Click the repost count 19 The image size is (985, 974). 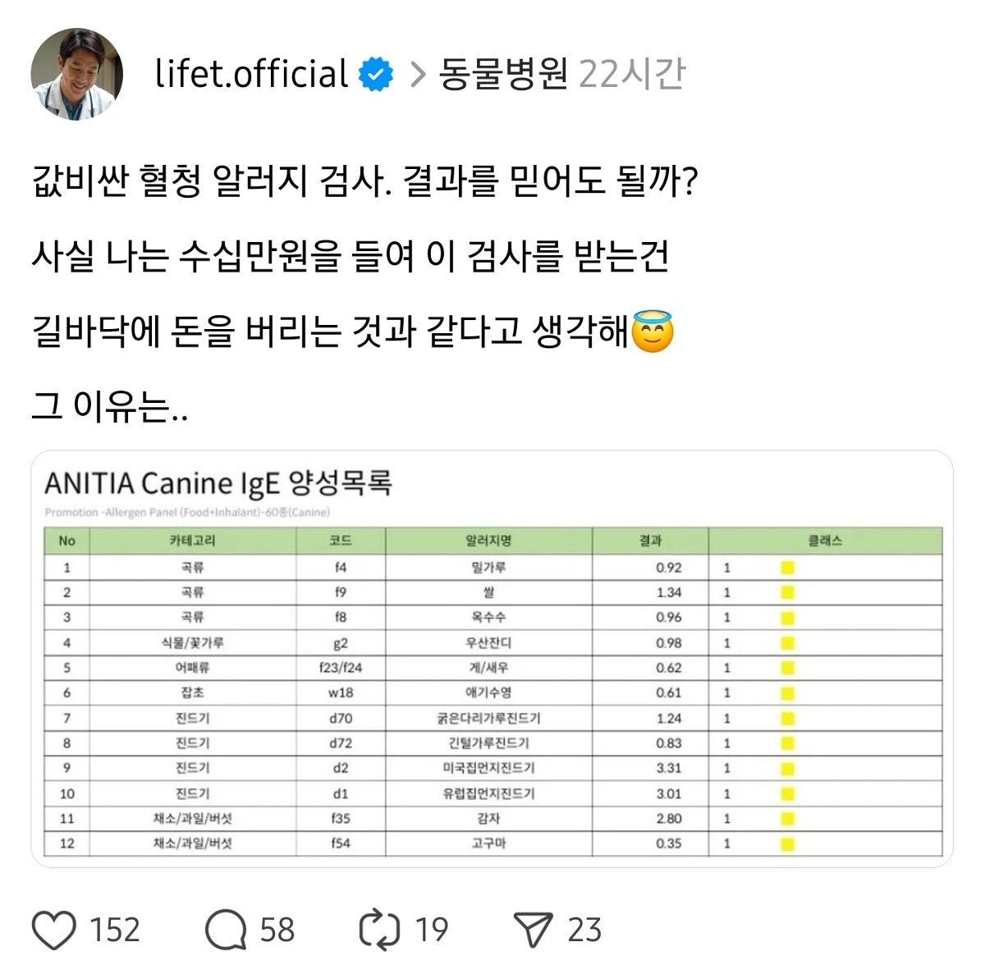432,930
